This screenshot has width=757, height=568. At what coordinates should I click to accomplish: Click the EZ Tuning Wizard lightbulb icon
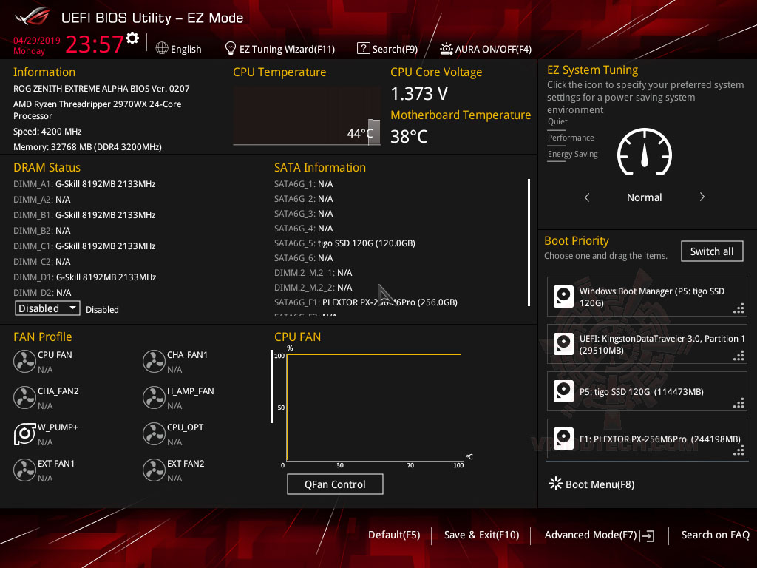(x=231, y=48)
